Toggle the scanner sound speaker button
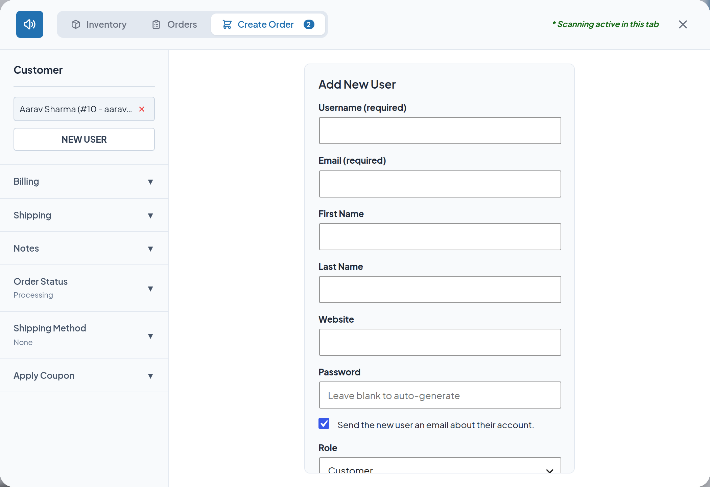This screenshot has width=710, height=487. [30, 24]
